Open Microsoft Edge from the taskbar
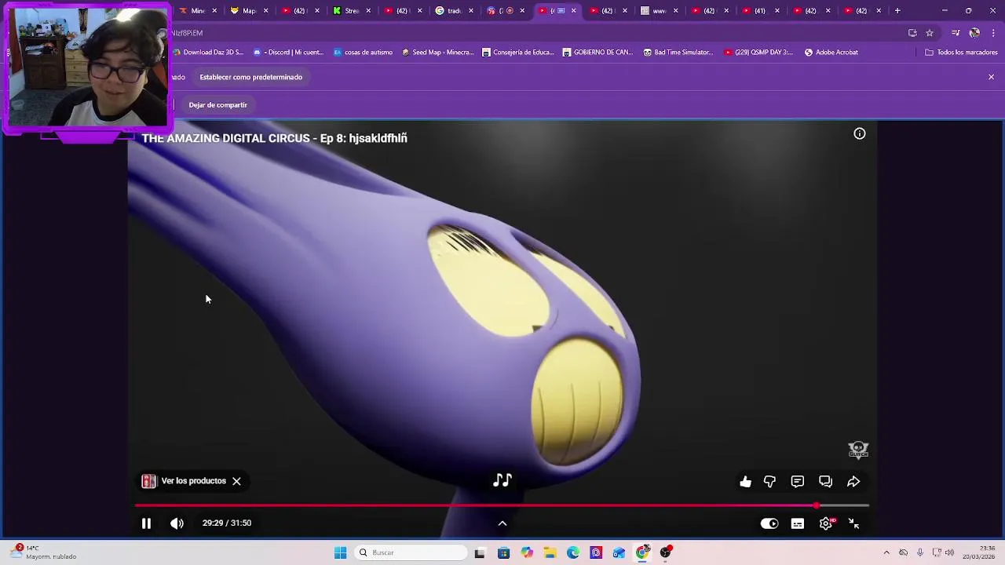Image resolution: width=1005 pixels, height=565 pixels. tap(573, 553)
